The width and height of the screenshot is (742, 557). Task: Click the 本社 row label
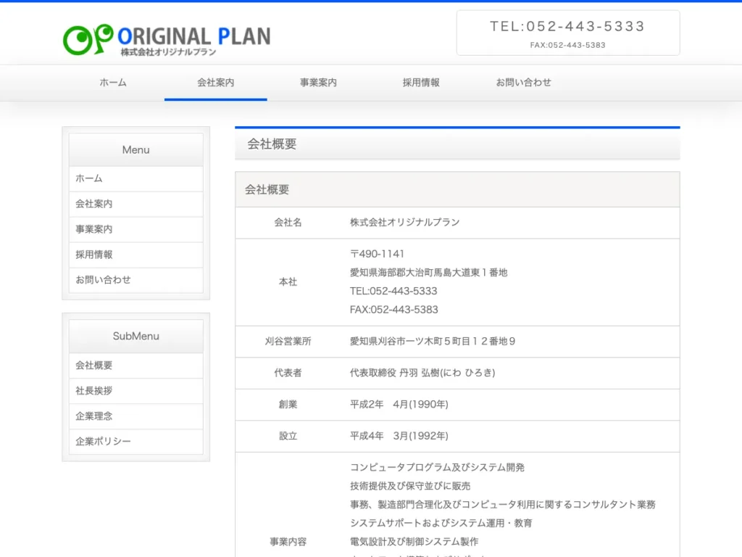pos(288,282)
